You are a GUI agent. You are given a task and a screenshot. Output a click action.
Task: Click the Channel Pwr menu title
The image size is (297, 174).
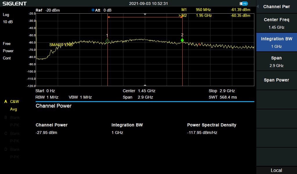pos(276,7)
